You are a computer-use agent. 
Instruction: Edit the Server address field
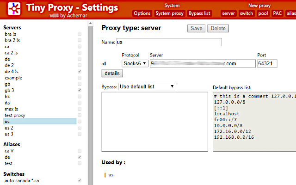tap(203, 63)
